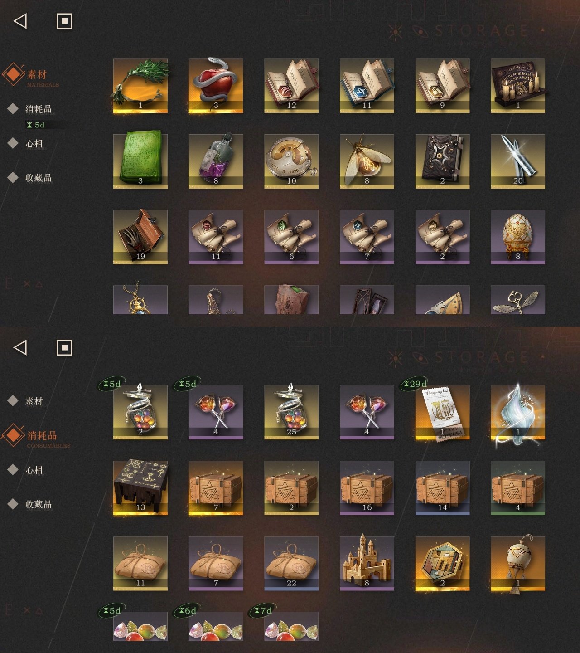The width and height of the screenshot is (580, 653).
Task: Select the wrapped candies with 7d timer
Action: click(291, 626)
